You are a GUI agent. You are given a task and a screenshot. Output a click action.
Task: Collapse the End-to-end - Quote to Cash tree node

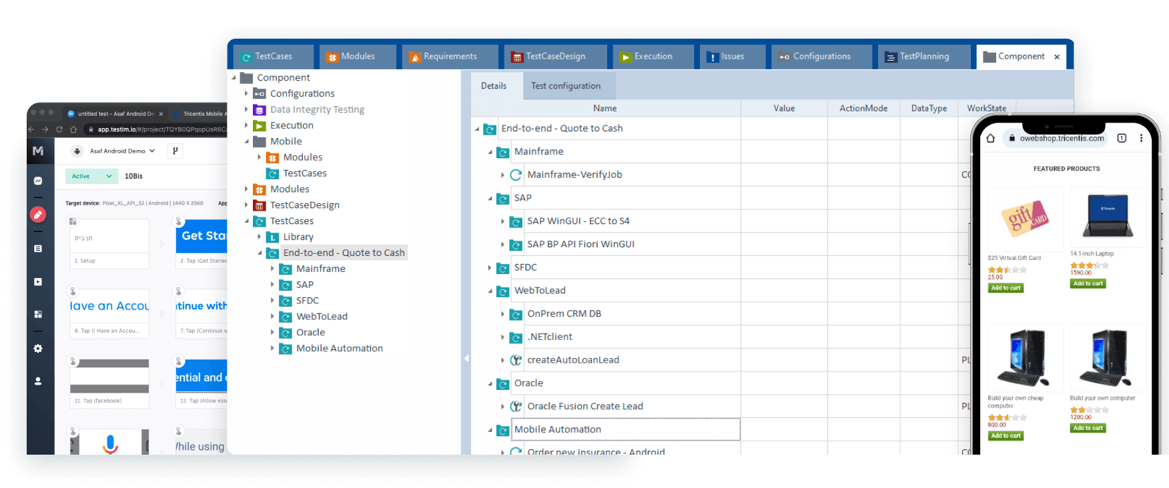pos(260,253)
